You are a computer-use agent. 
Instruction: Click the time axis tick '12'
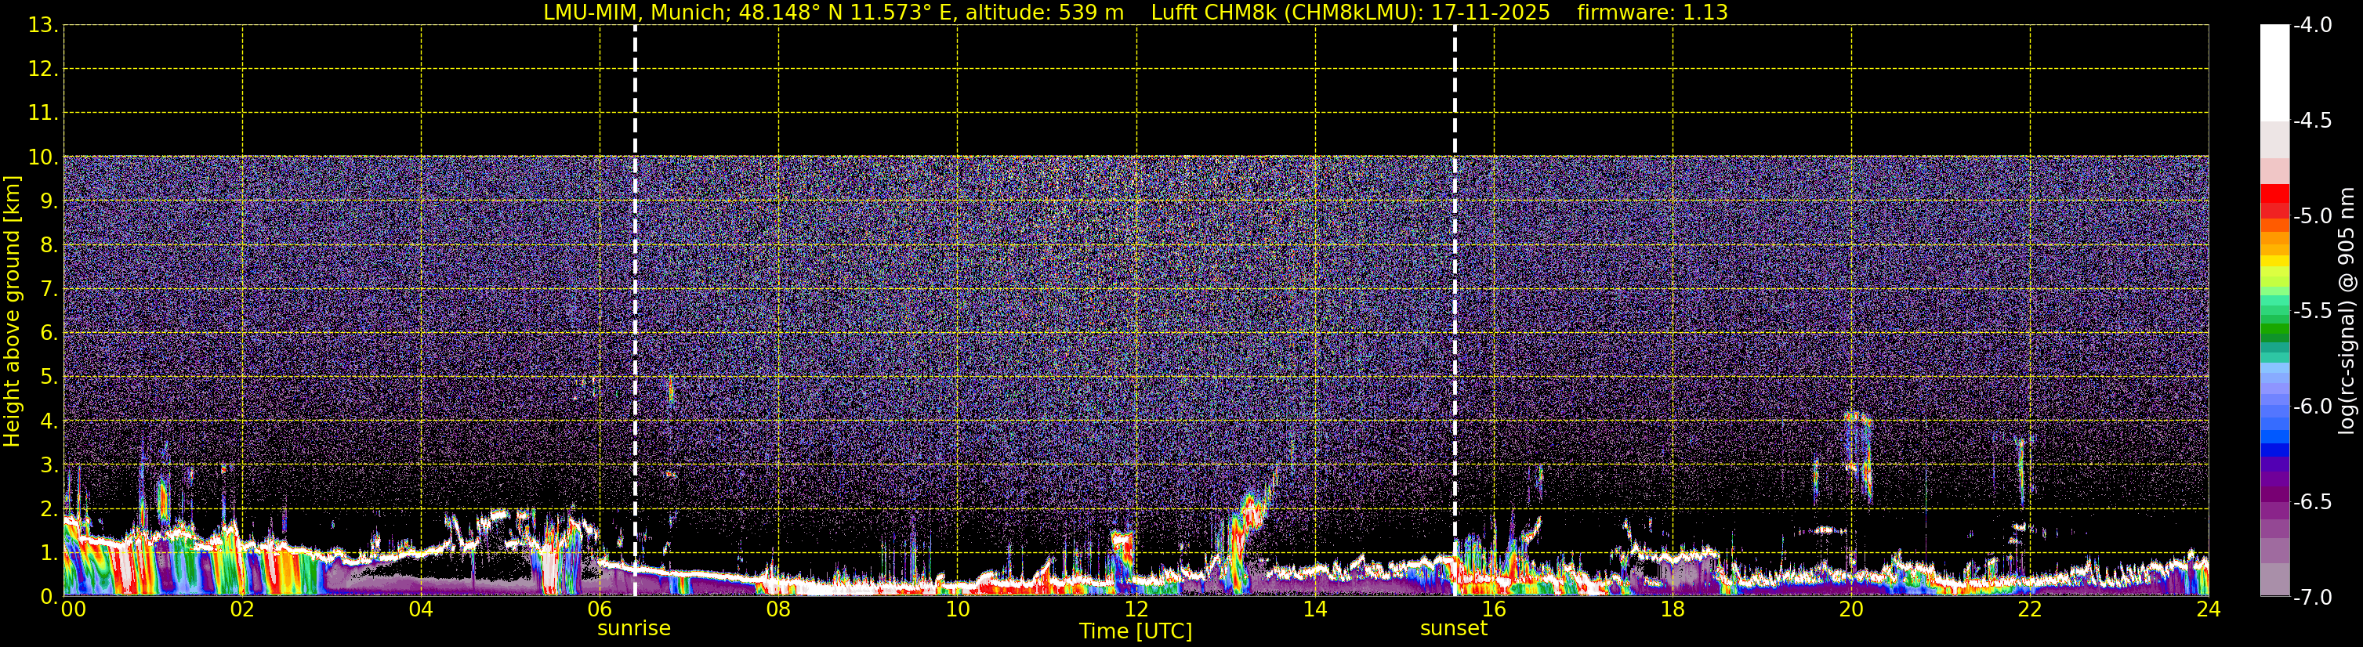(x=1136, y=609)
